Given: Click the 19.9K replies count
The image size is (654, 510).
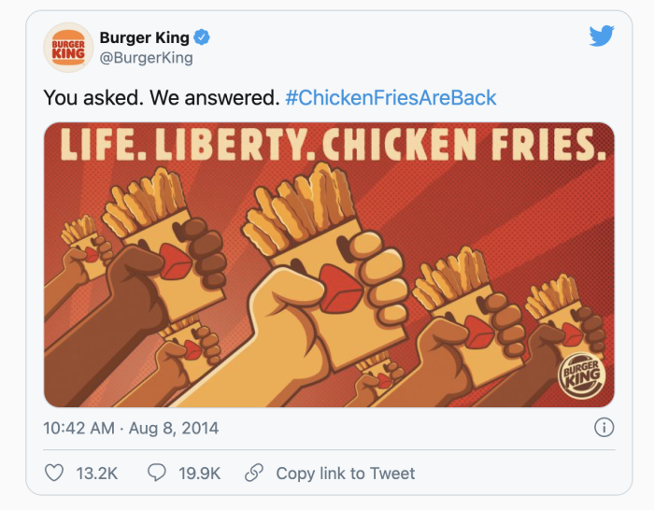Looking at the screenshot, I should (199, 474).
